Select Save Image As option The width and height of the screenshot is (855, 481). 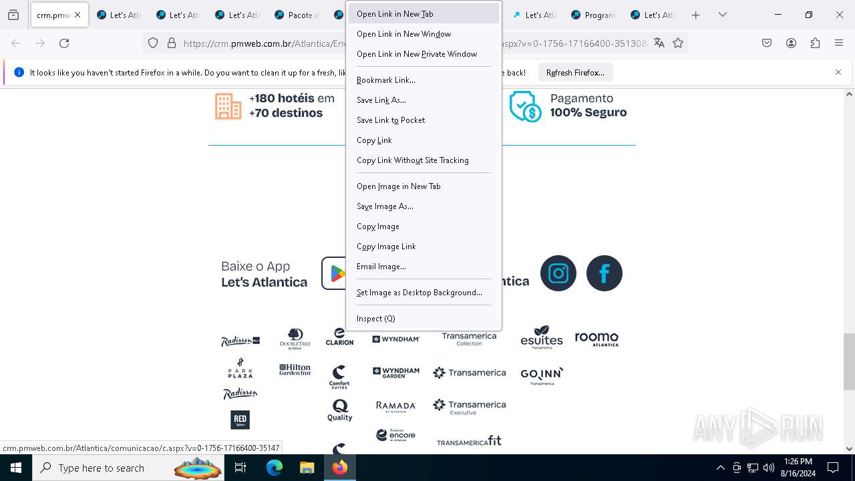coord(423,206)
